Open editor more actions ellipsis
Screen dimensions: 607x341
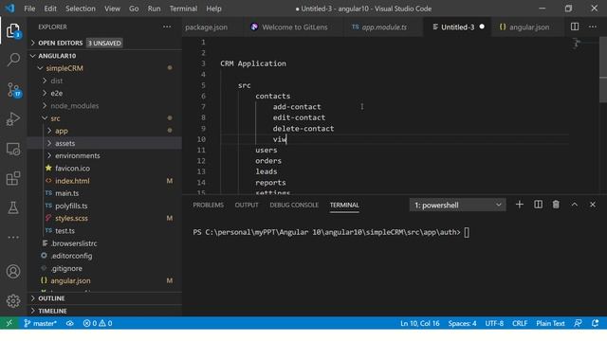[593, 27]
